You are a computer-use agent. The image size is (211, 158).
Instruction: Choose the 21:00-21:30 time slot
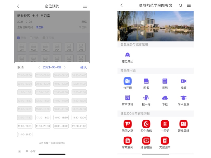pyautogui.click(x=25, y=135)
